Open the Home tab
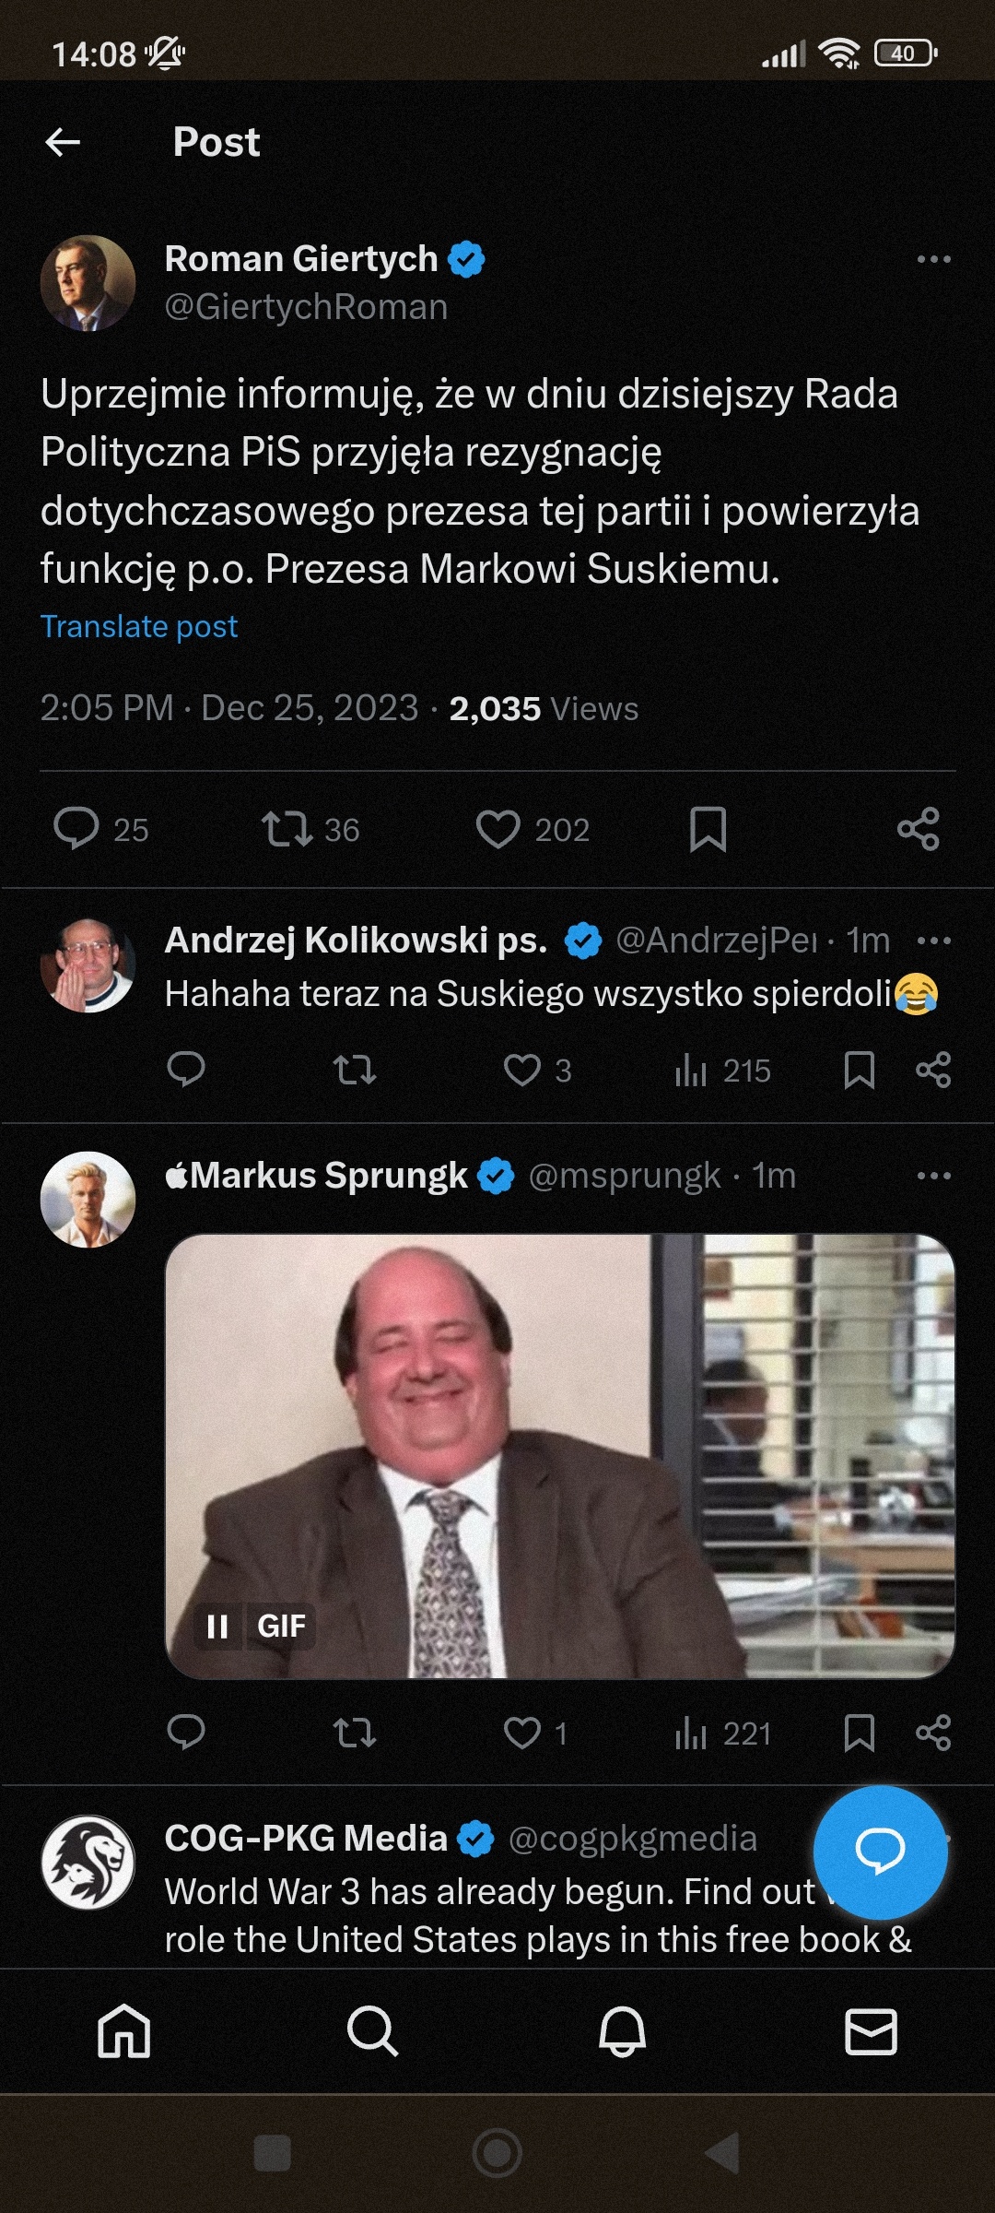Screen dimensions: 995x2213 click(x=124, y=2031)
